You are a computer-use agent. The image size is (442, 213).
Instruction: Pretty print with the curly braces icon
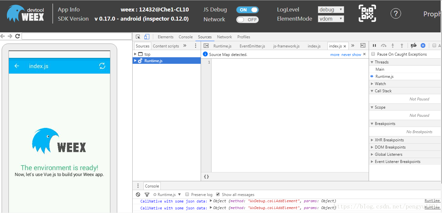click(x=206, y=176)
